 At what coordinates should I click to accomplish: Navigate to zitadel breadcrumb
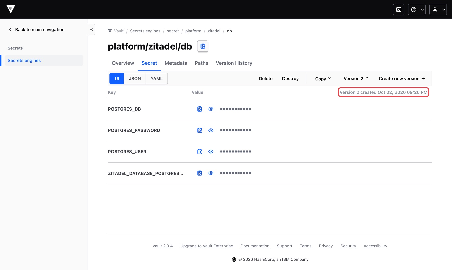pyautogui.click(x=214, y=31)
